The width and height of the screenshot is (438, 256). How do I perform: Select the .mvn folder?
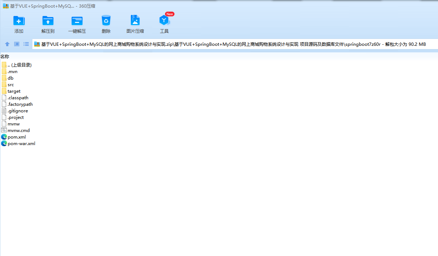pyautogui.click(x=9, y=72)
